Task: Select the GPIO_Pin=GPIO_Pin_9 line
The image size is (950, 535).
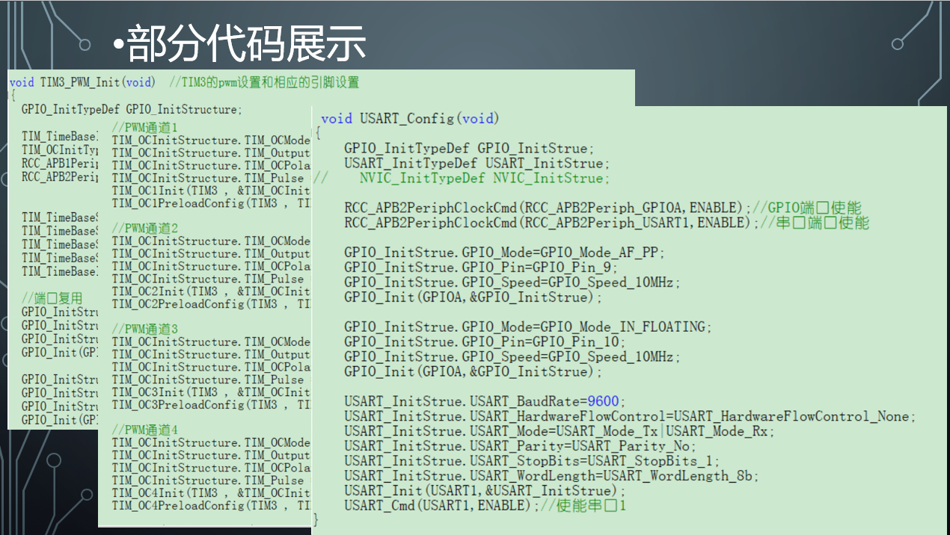Action: click(x=482, y=267)
